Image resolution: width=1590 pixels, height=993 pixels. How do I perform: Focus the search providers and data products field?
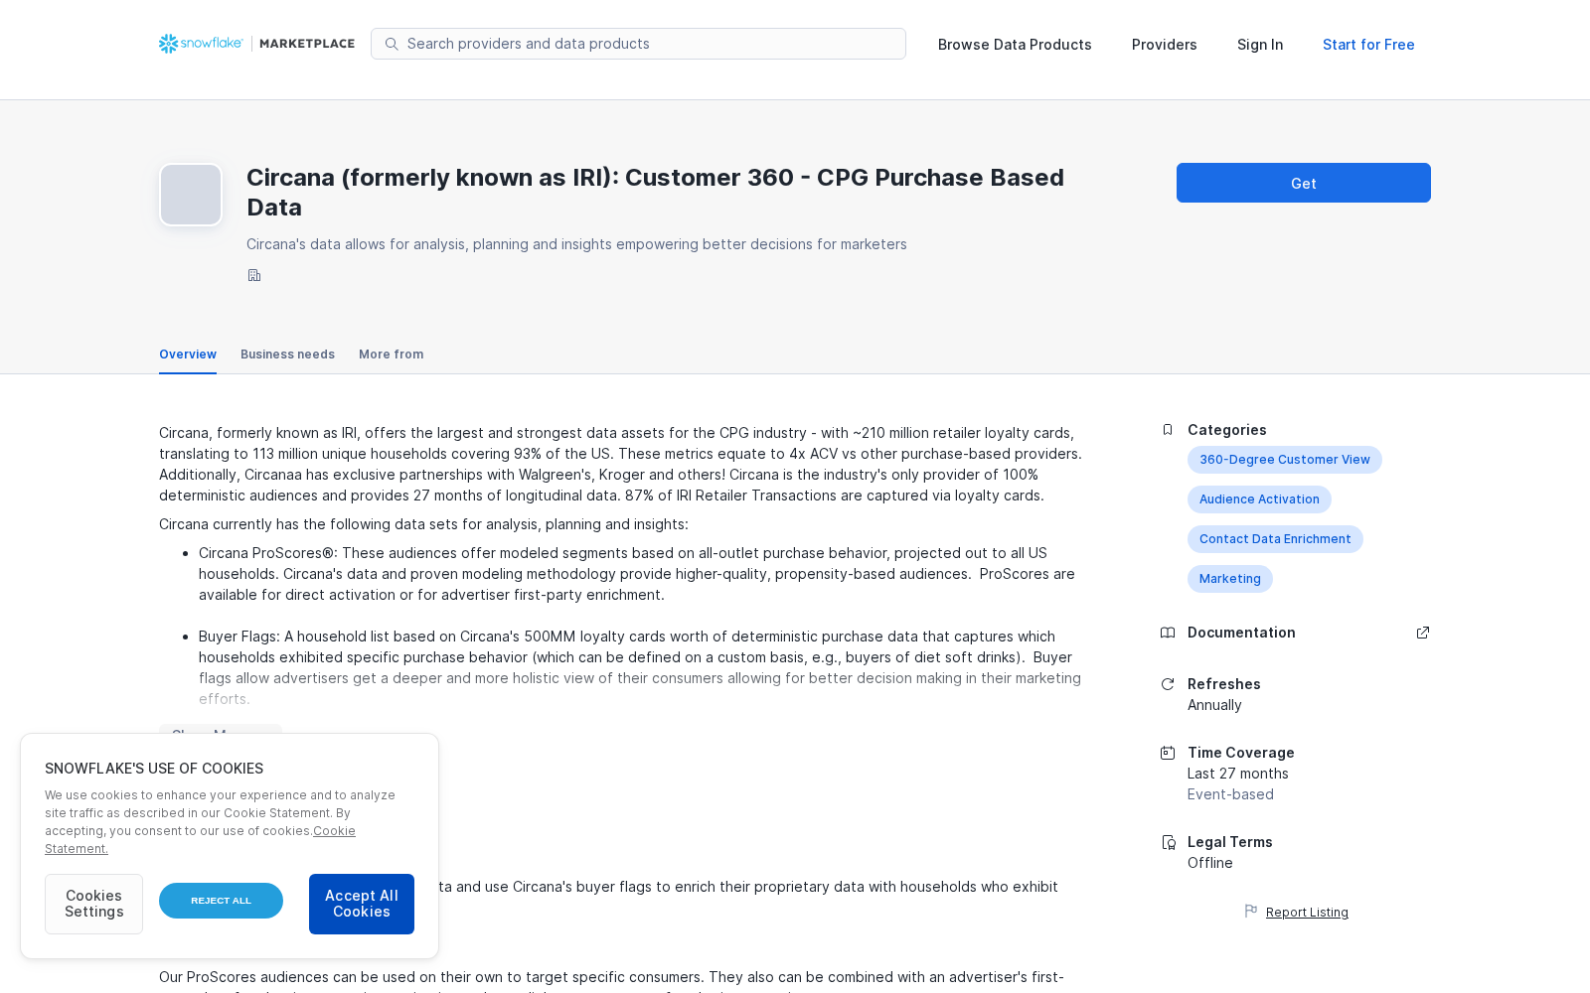click(x=638, y=44)
